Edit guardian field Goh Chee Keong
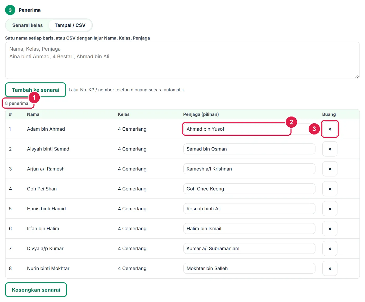This screenshot has width=365, height=302. tap(249, 189)
